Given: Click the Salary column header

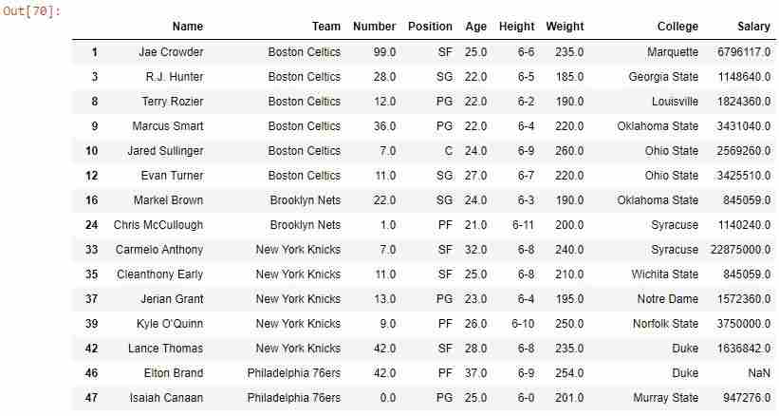Looking at the screenshot, I should (x=753, y=27).
